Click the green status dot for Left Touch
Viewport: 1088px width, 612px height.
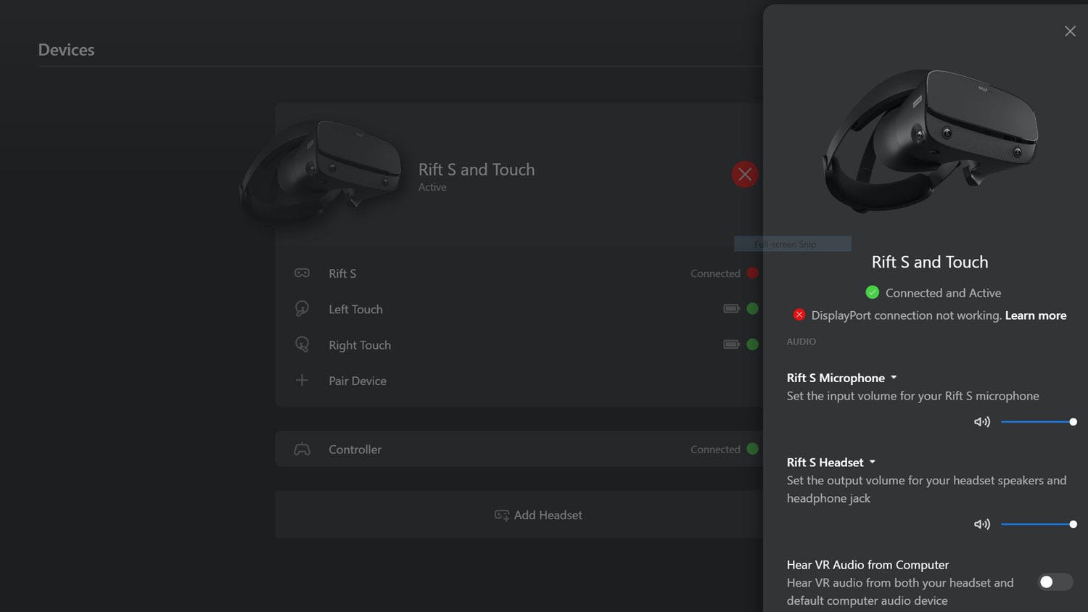coord(752,309)
